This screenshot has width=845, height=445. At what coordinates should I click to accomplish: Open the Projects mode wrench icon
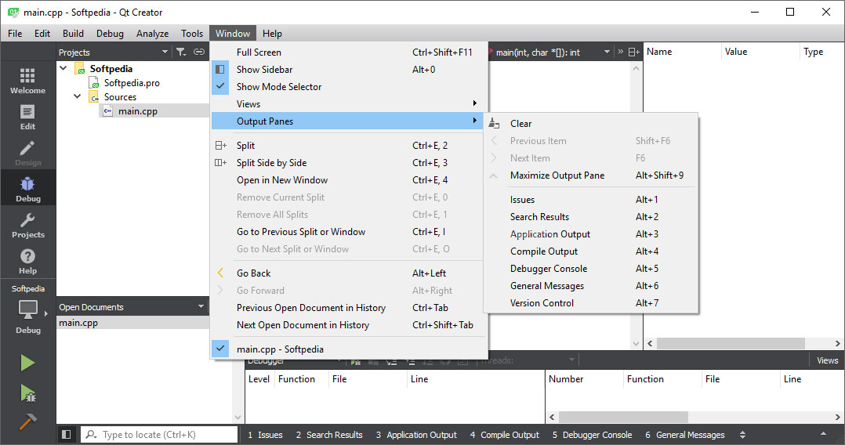click(x=27, y=225)
